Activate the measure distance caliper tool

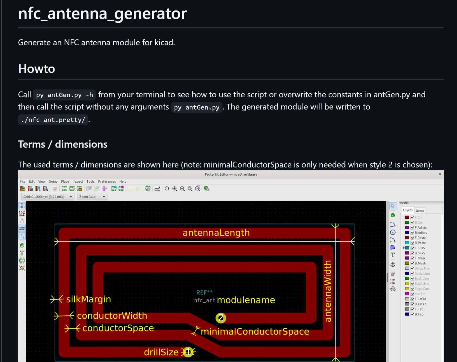click(x=393, y=289)
